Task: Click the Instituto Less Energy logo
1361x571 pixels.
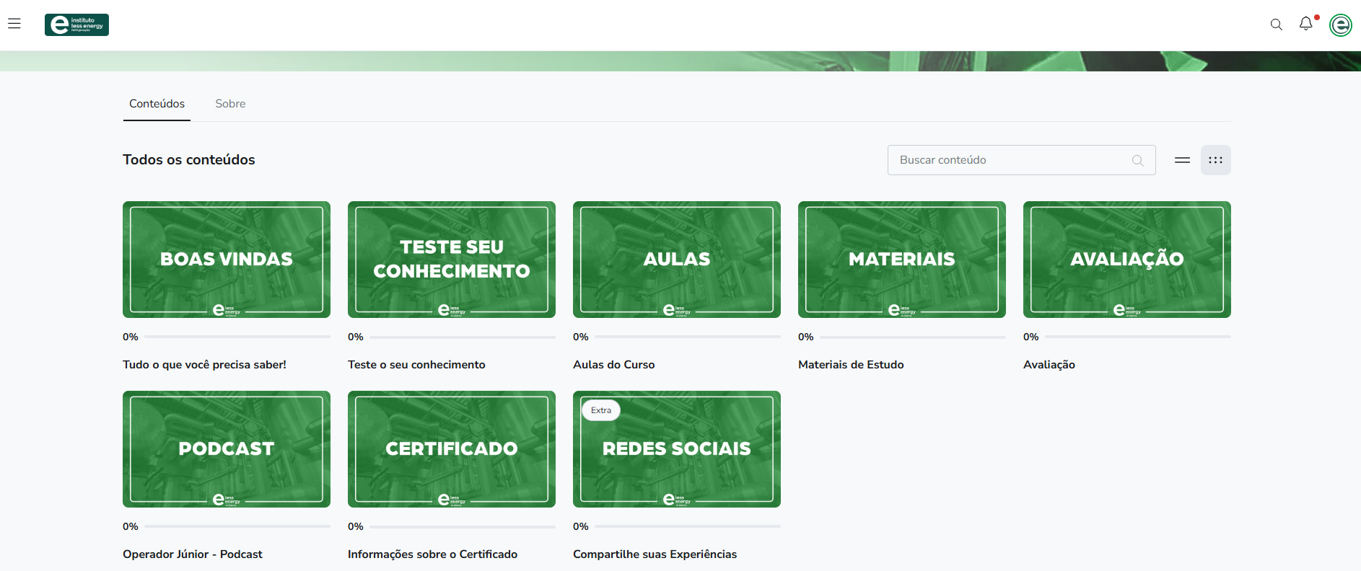Action: point(76,25)
